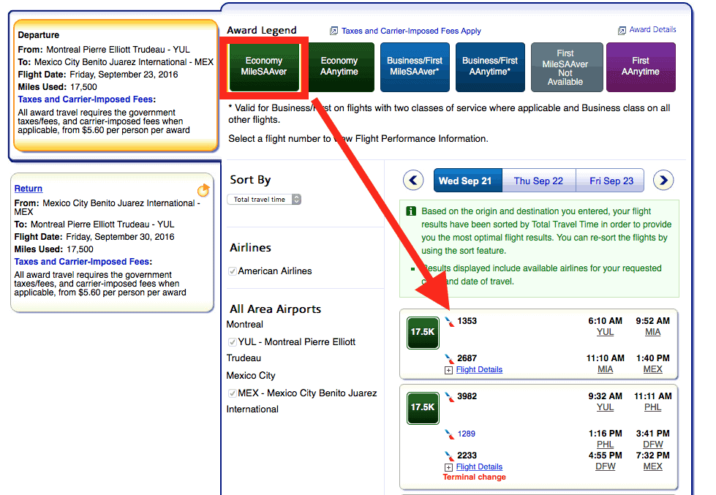Switch to the Thu Sep 22 tab

[538, 181]
